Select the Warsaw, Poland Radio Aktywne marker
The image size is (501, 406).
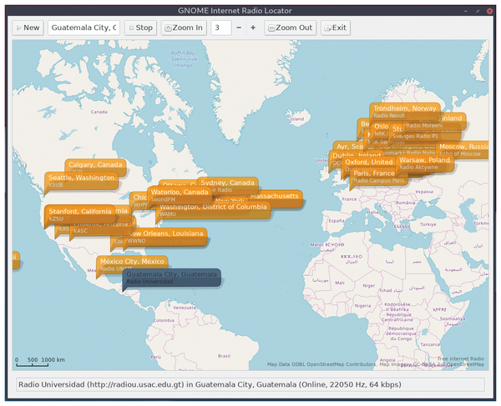[425, 163]
